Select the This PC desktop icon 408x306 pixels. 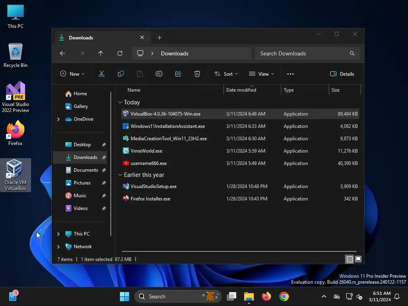16,16
